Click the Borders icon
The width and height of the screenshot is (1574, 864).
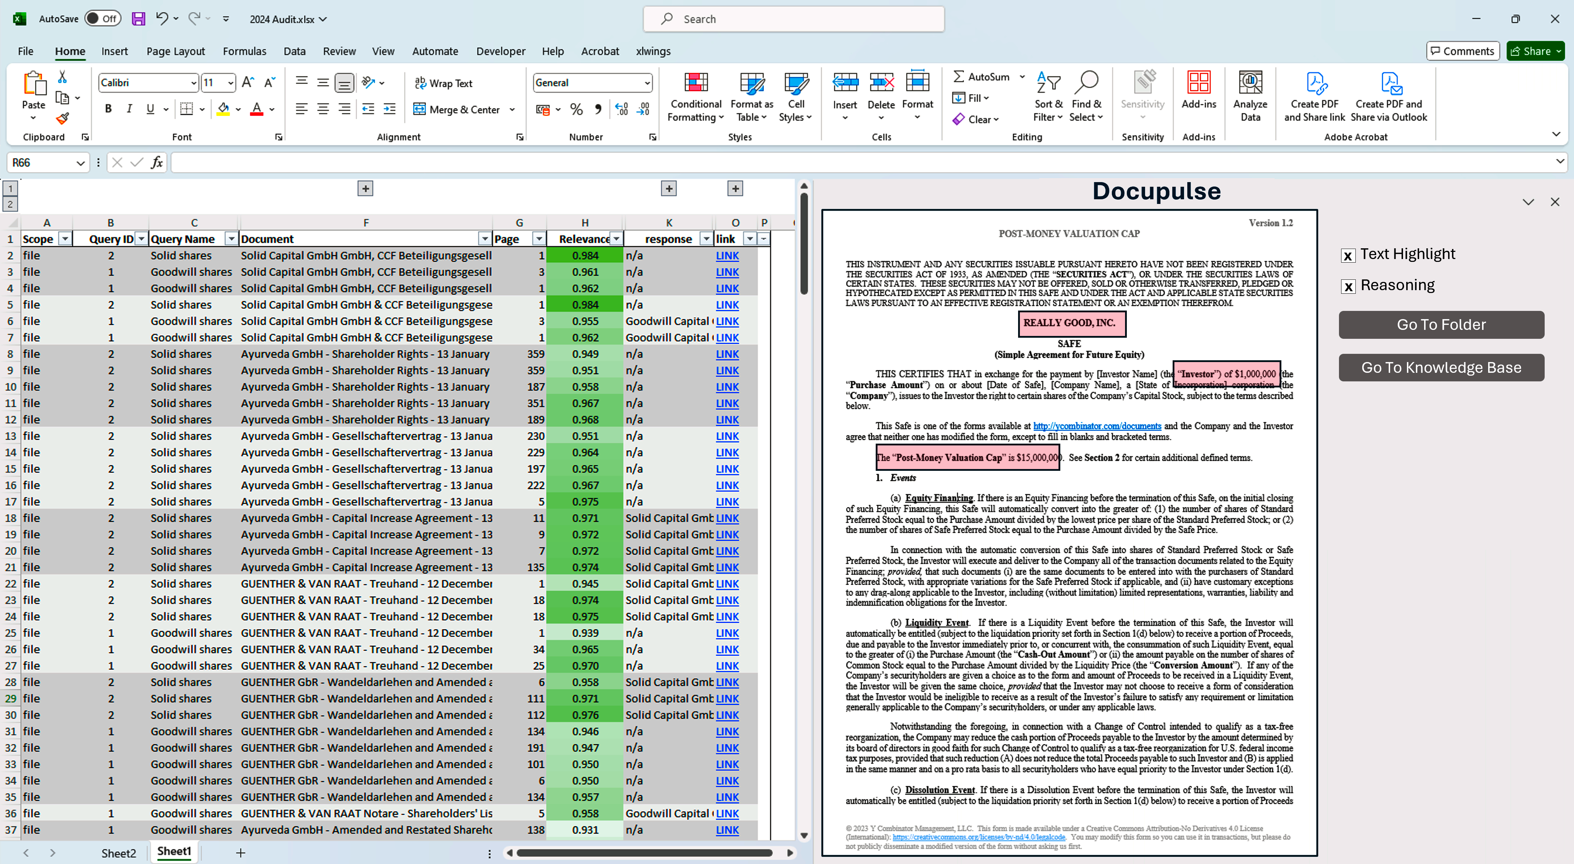[187, 109]
